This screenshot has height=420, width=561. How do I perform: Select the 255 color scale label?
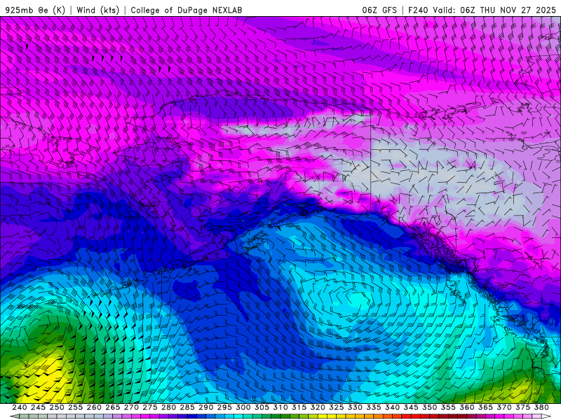[x=75, y=407]
